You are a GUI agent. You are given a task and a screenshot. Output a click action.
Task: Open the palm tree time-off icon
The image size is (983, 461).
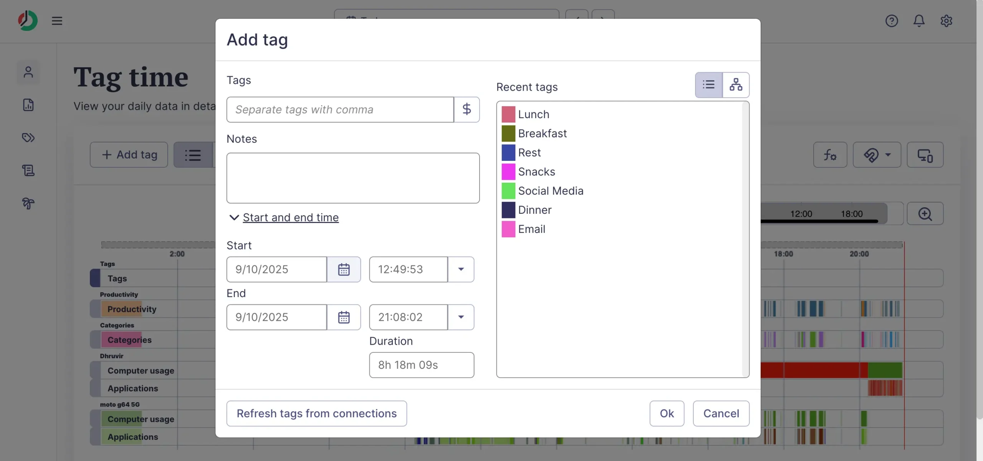point(28,203)
